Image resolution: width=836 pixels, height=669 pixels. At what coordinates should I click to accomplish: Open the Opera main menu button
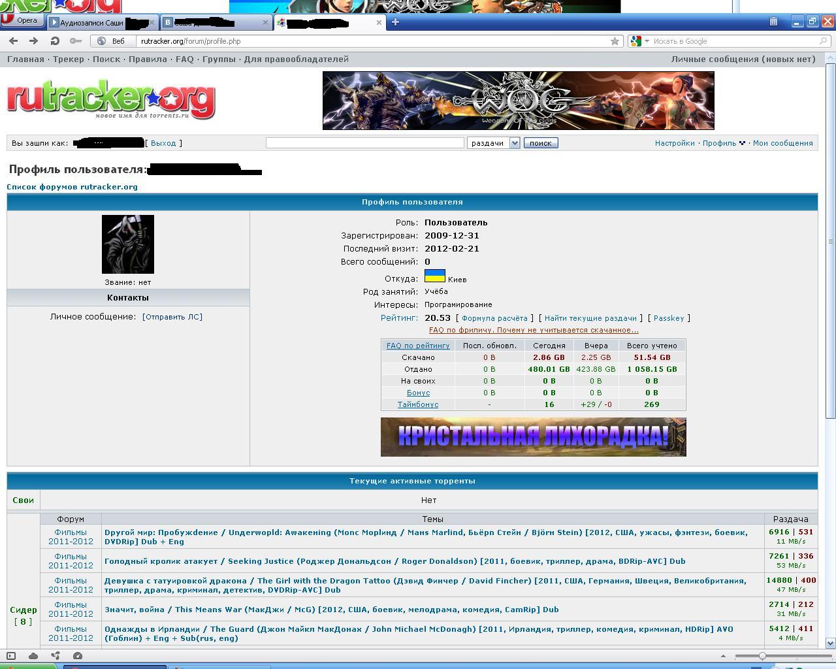22,20
